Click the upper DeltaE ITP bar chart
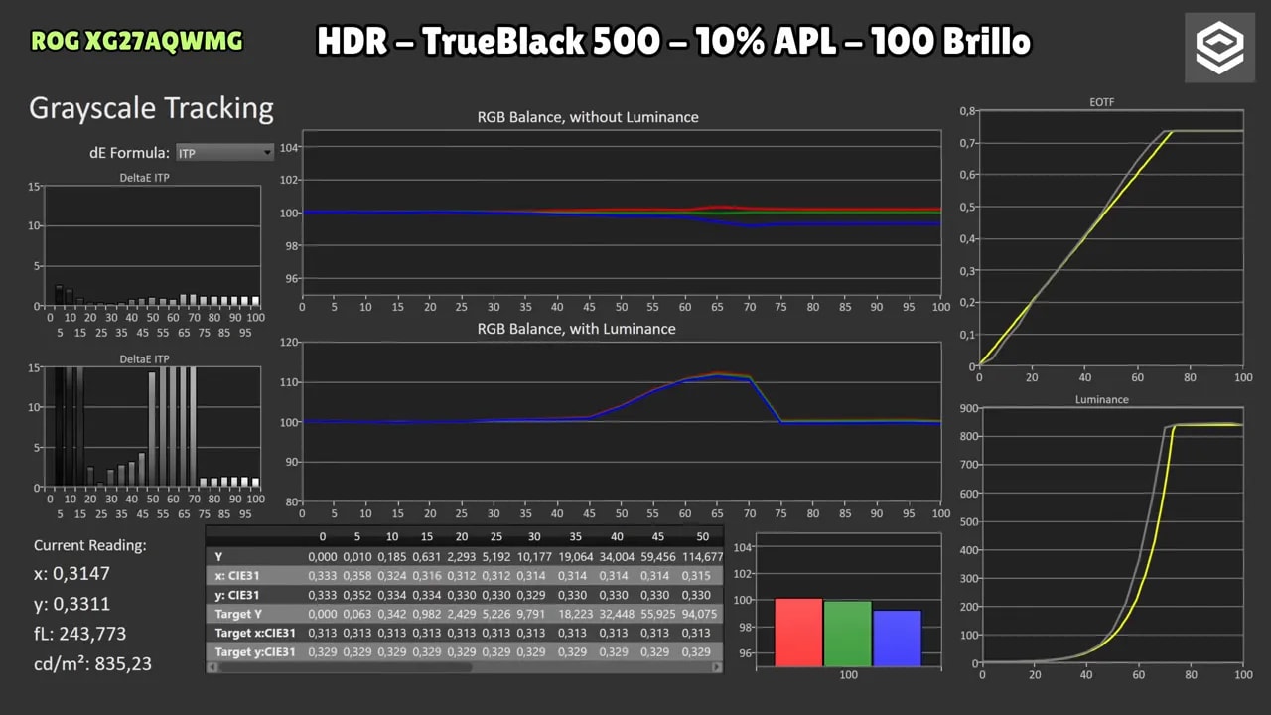The width and height of the screenshot is (1271, 715). (153, 245)
